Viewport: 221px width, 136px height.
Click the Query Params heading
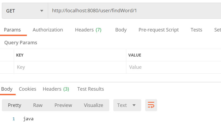point(21,43)
